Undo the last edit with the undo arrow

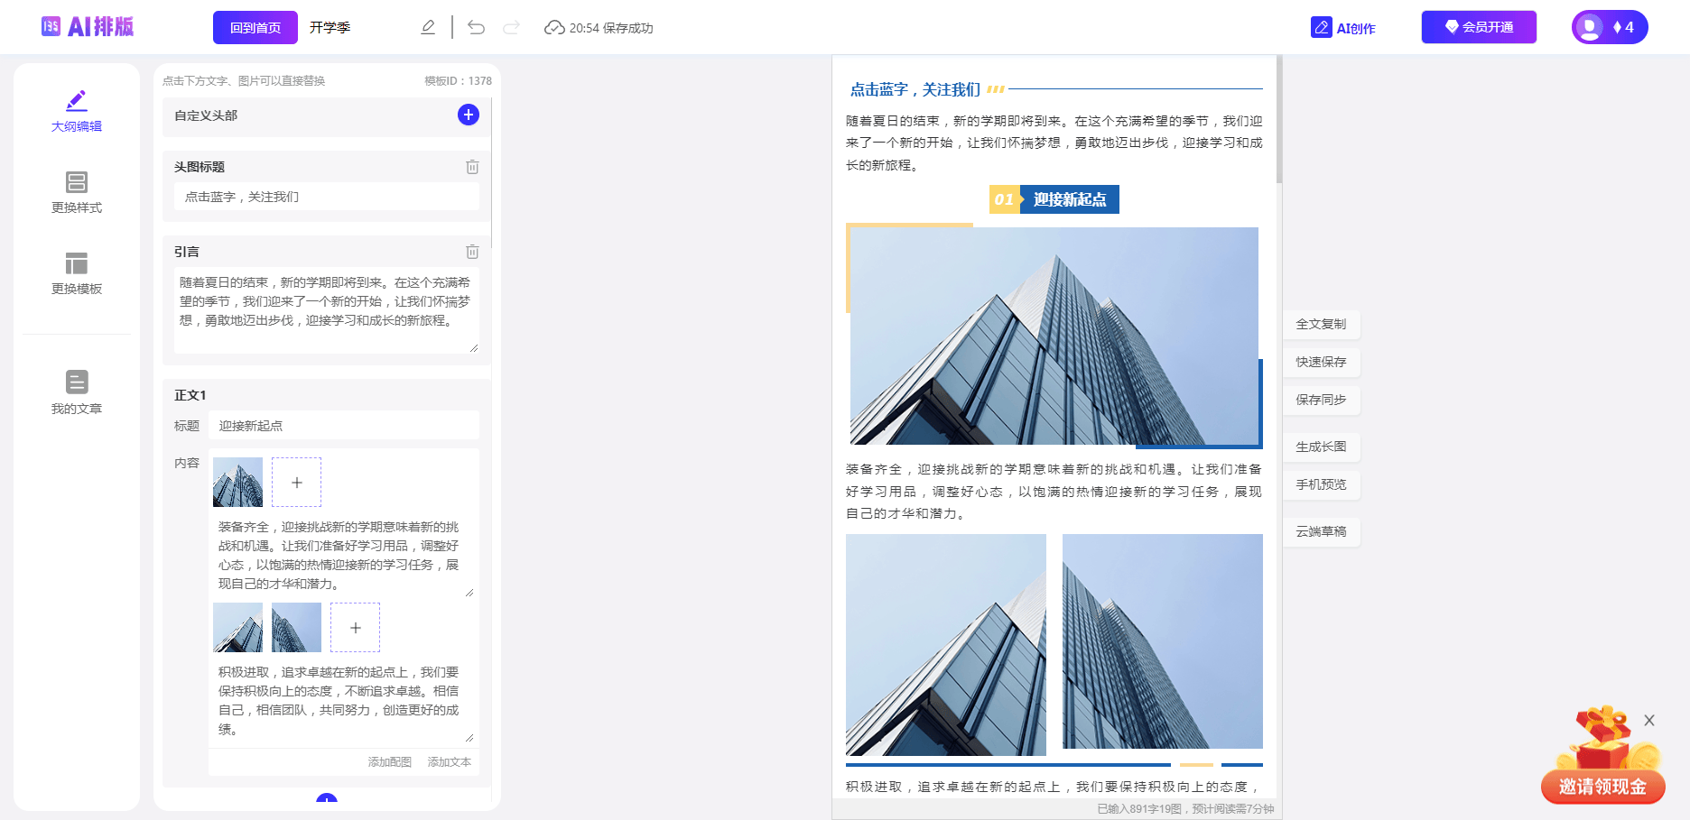click(477, 27)
